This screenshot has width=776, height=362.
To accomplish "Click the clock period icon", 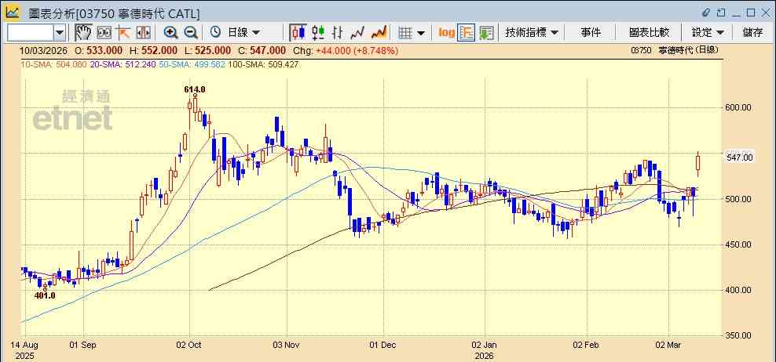I will click(215, 33).
